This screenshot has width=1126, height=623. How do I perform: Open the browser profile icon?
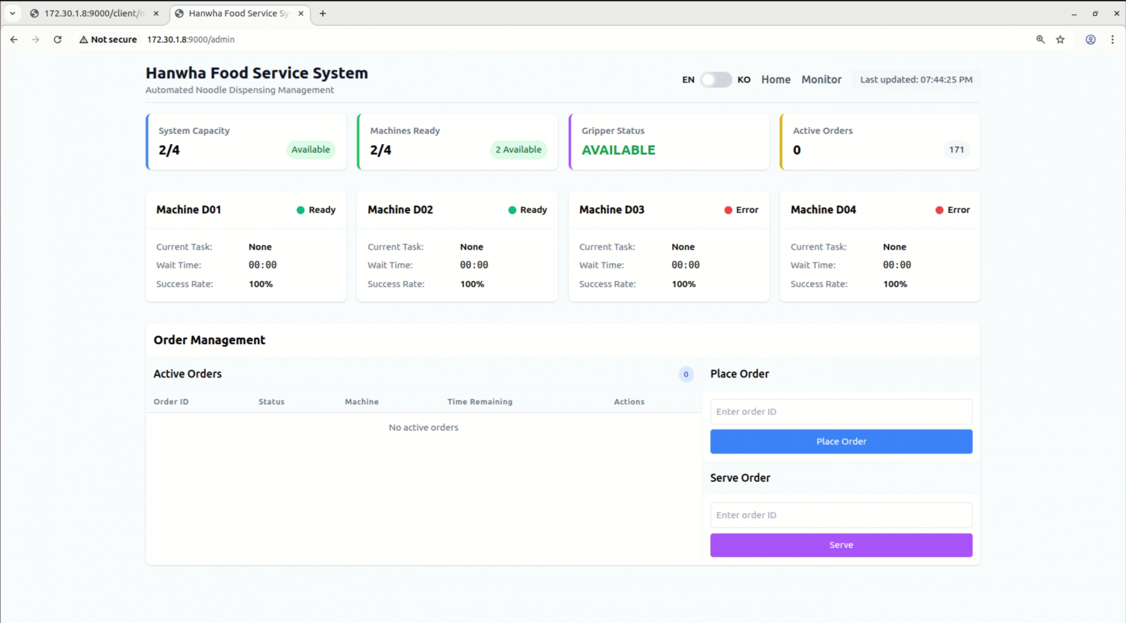pyautogui.click(x=1090, y=39)
